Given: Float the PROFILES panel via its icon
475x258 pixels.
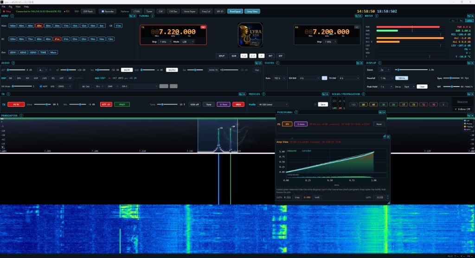Looking at the screenshot, I should point(323,94).
